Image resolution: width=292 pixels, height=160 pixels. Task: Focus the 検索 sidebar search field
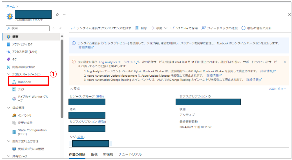click(x=28, y=28)
